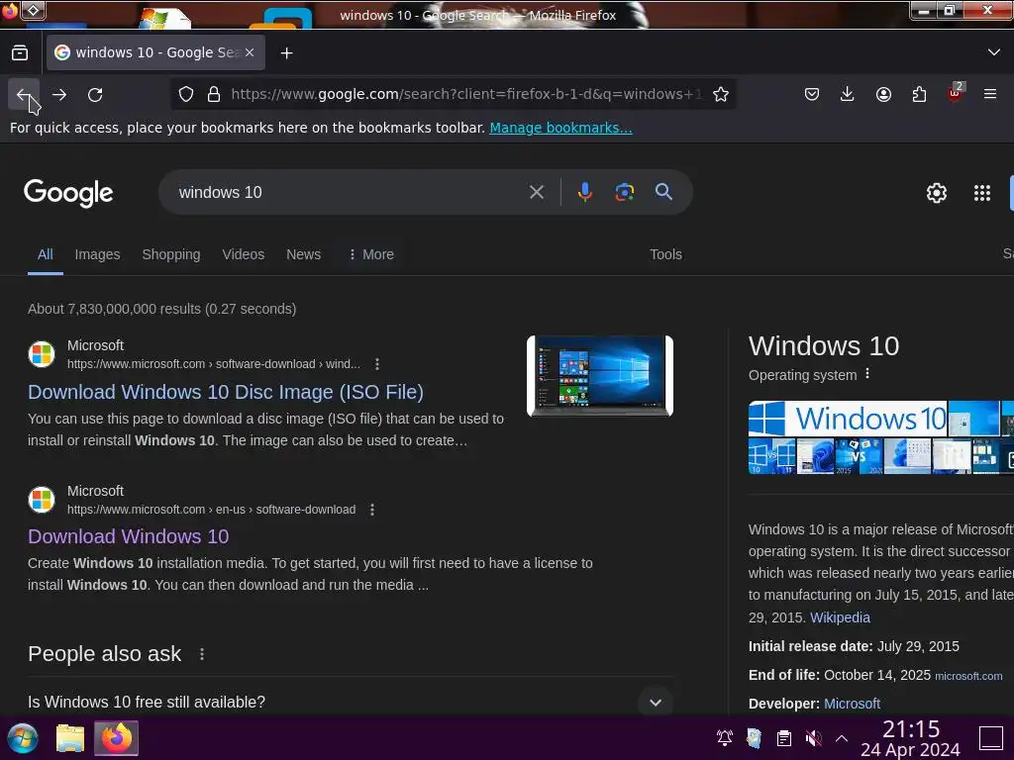Open options for the second Microsoft result
Image resolution: width=1014 pixels, height=760 pixels.
(x=372, y=510)
